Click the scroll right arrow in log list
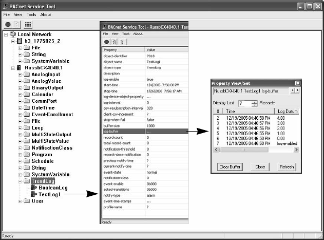 (296, 150)
